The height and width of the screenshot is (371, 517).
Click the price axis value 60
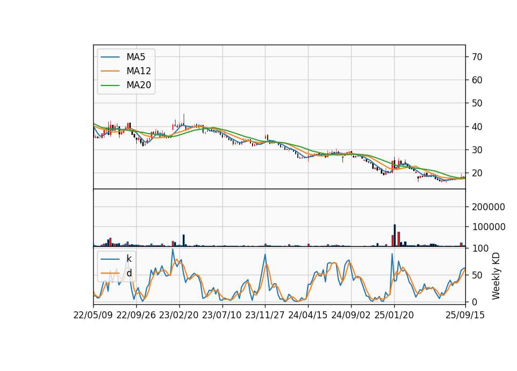(x=477, y=80)
